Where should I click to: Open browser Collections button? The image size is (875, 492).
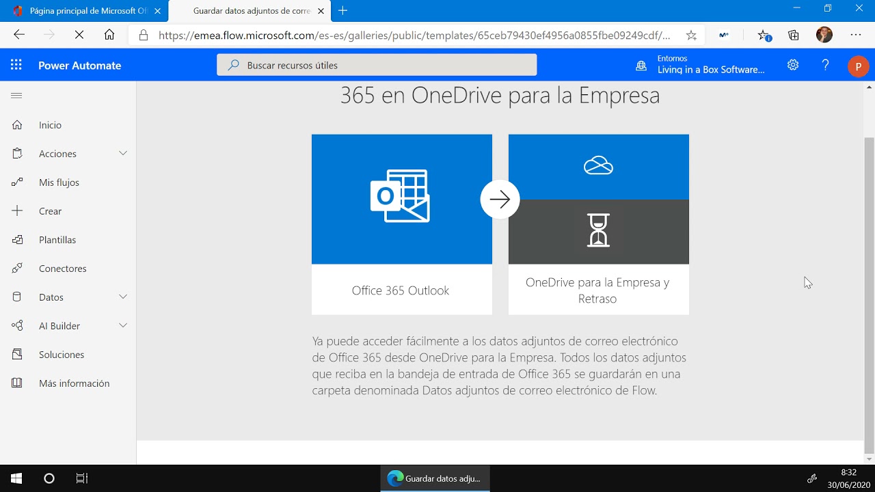point(794,36)
